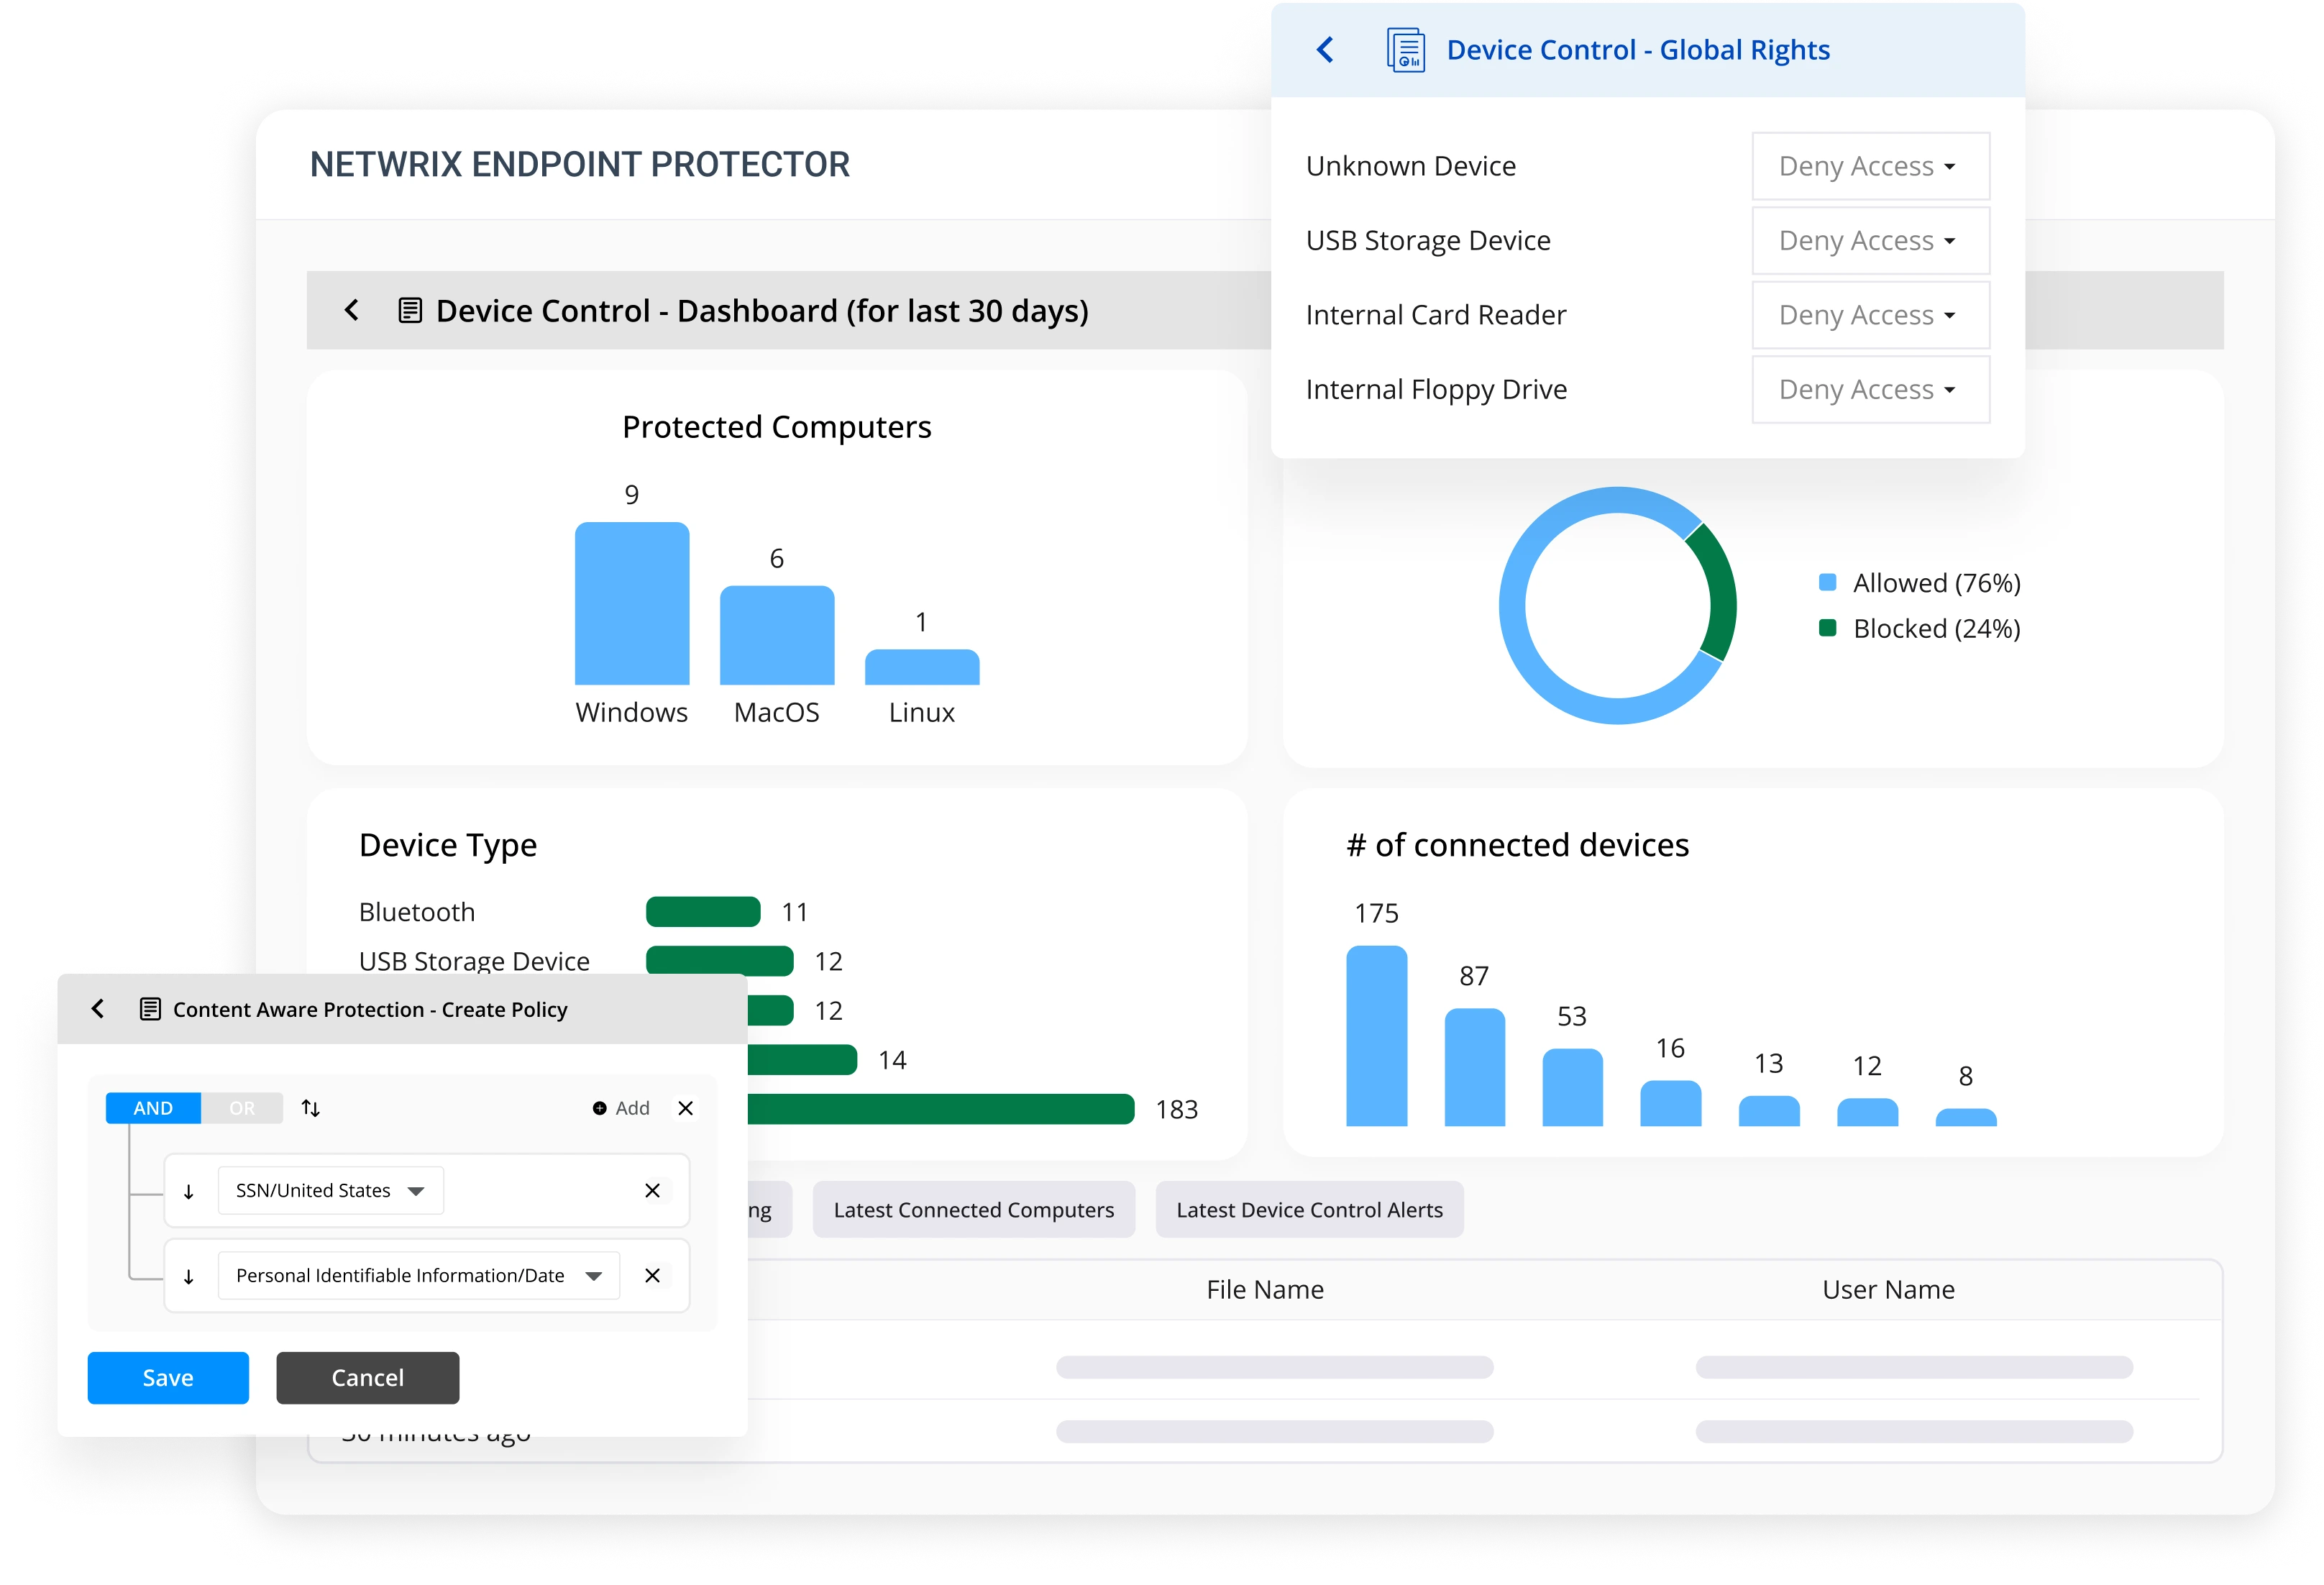This screenshot has height=1585, width=2324.
Task: Click the Internal Card Reader label
Action: point(1436,315)
